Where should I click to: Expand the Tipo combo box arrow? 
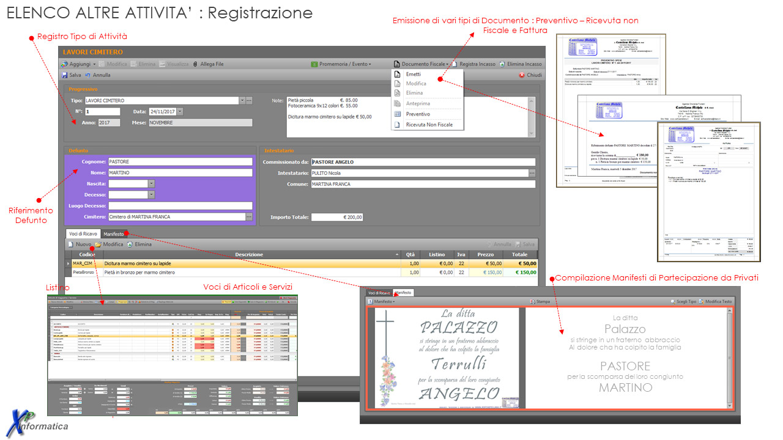click(x=242, y=100)
